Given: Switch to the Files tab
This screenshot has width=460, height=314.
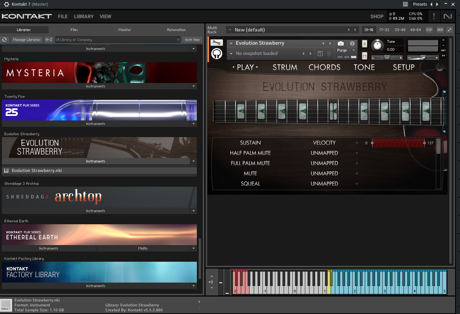Looking at the screenshot, I should [74, 30].
